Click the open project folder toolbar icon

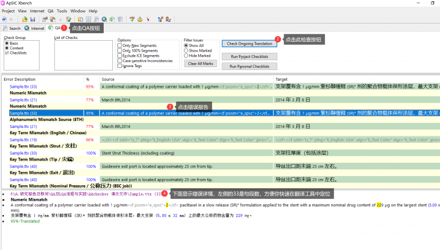coord(25,19)
